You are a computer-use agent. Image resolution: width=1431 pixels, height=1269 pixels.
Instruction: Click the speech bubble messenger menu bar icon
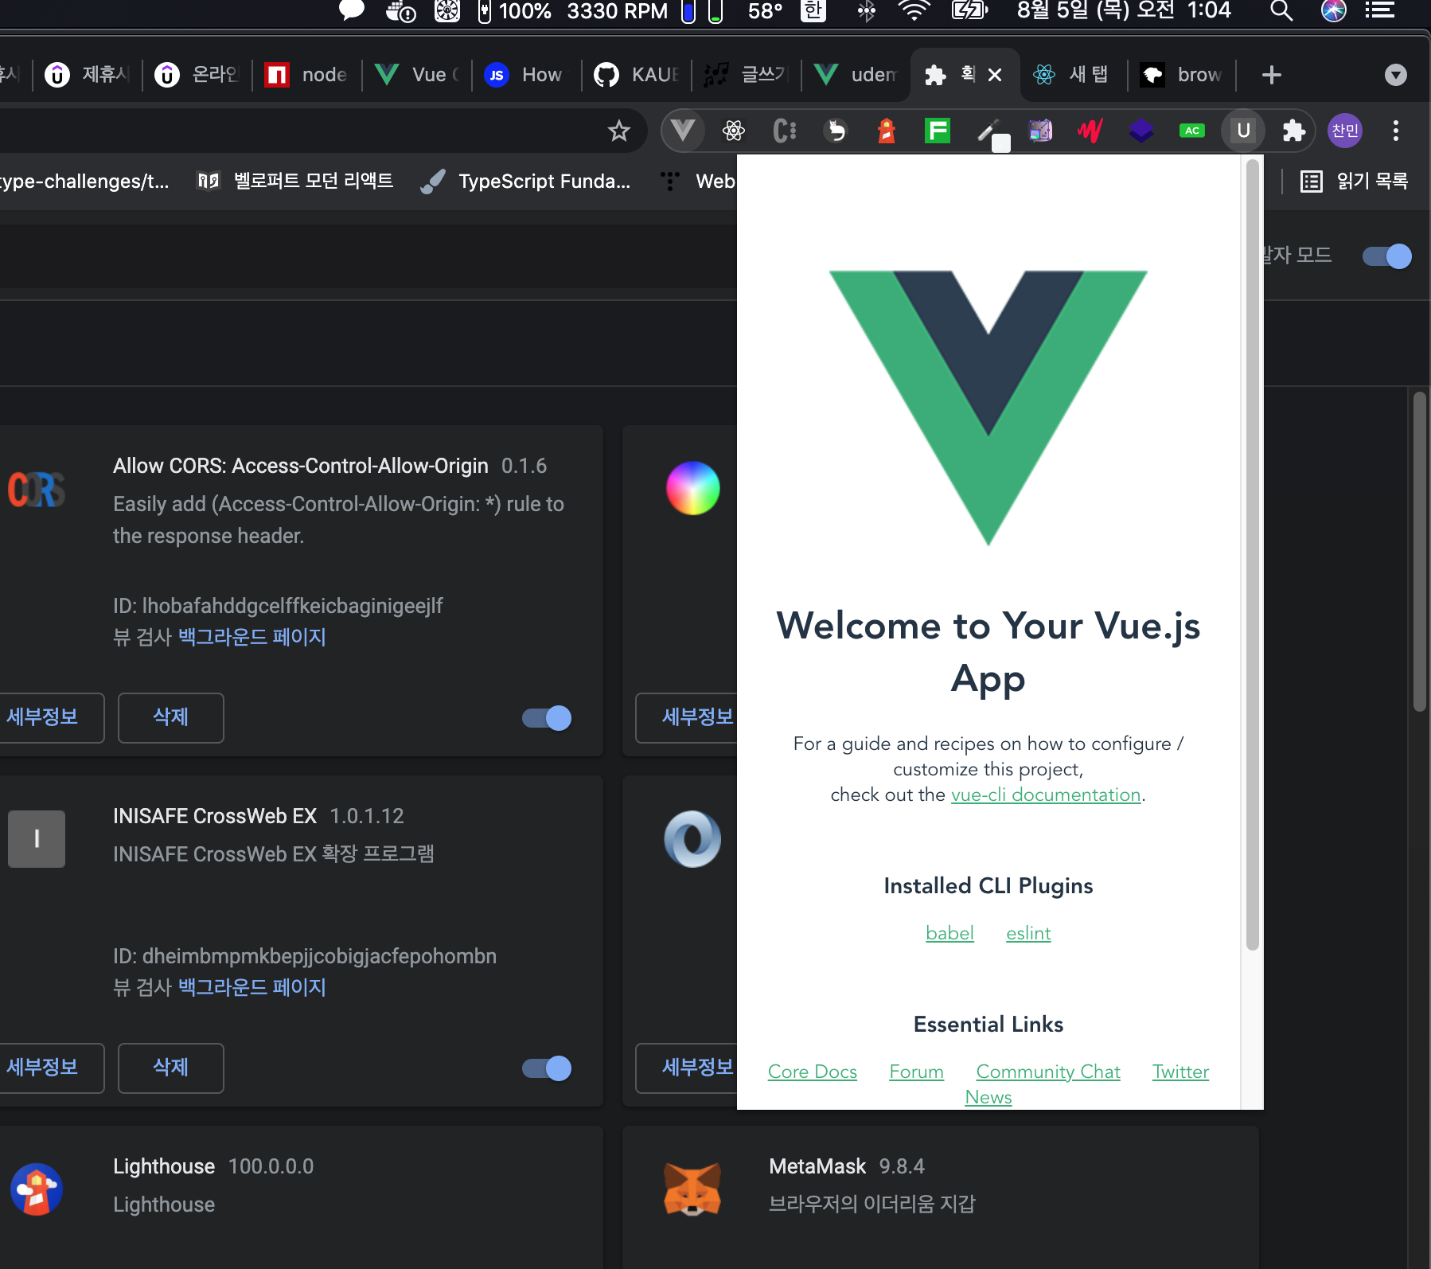pyautogui.click(x=351, y=10)
